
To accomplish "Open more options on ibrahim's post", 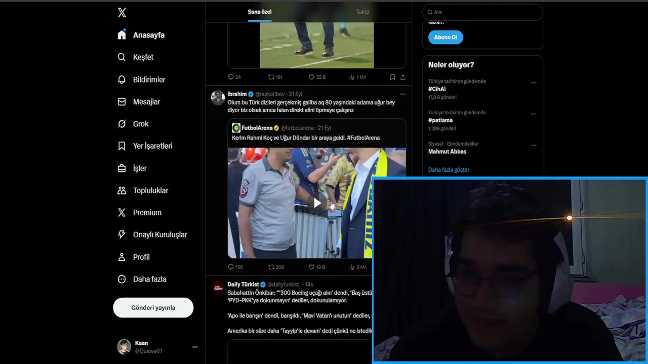I will (x=403, y=94).
